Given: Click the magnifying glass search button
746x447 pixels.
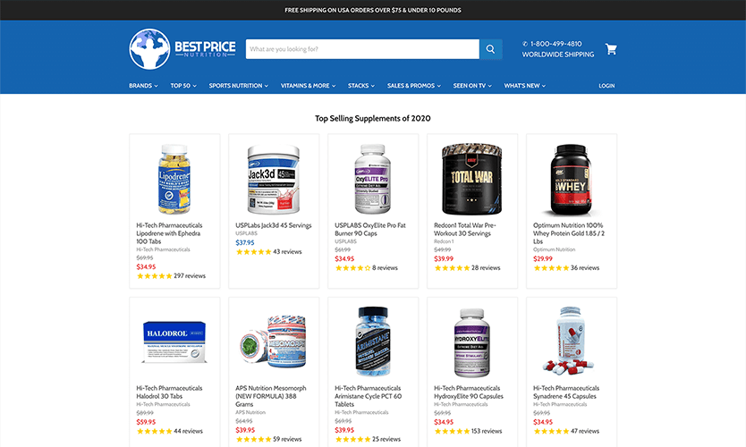Looking at the screenshot, I should point(490,49).
